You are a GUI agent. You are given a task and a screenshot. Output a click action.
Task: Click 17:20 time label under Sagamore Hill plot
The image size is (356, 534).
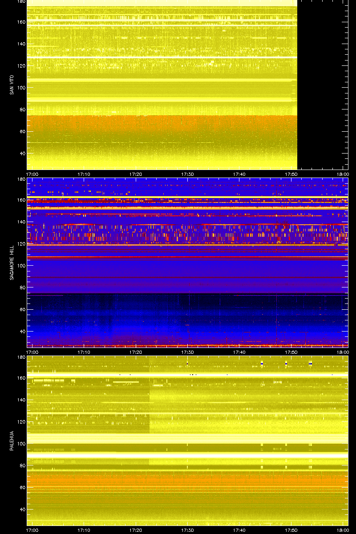click(x=136, y=352)
